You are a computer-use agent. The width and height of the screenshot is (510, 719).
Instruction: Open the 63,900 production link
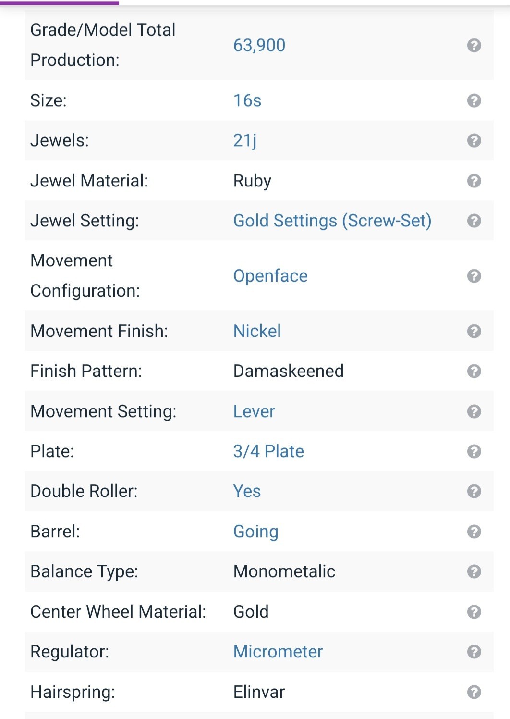[259, 45]
